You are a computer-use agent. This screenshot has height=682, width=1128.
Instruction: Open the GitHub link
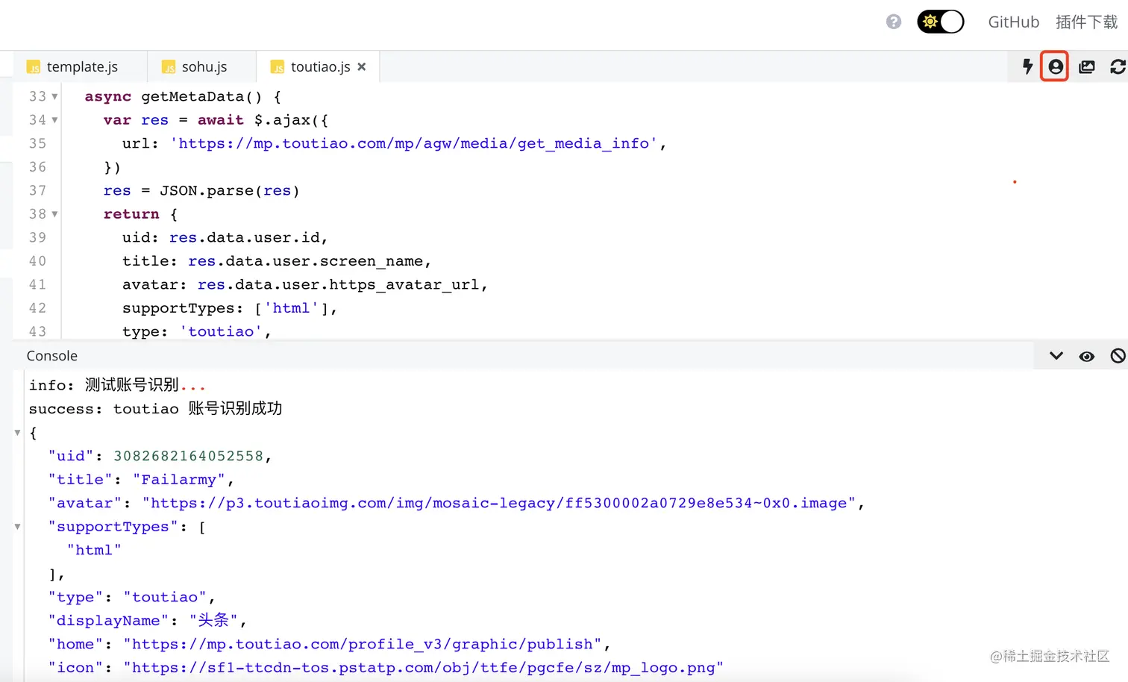1013,22
